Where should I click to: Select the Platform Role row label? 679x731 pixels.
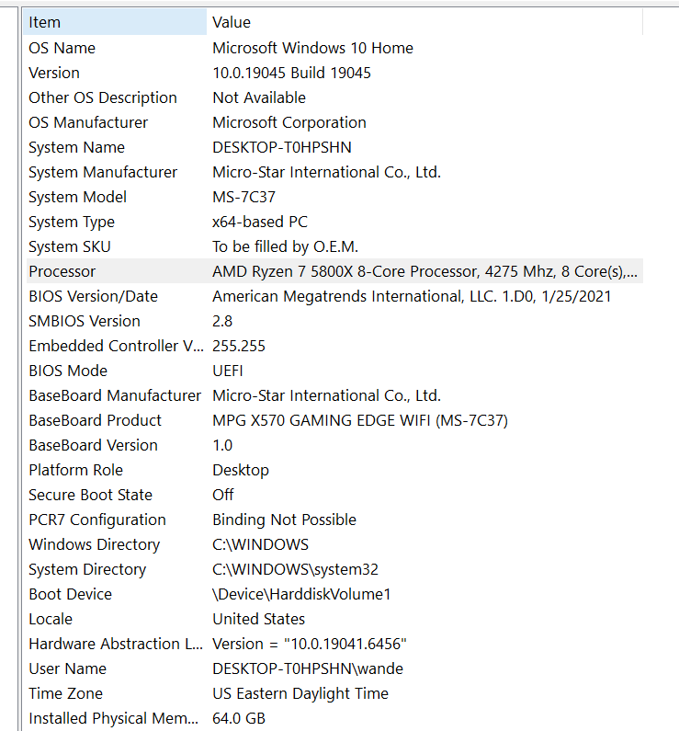coord(76,470)
